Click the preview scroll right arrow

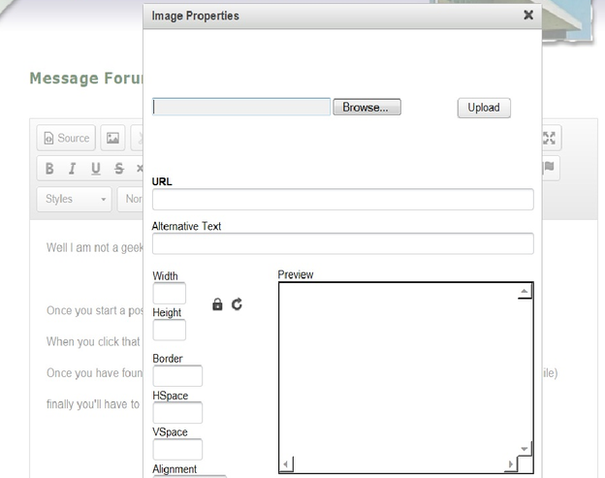[510, 464]
